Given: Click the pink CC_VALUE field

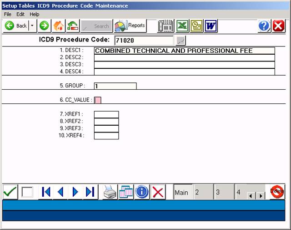Looking at the screenshot, I should pos(98,100).
